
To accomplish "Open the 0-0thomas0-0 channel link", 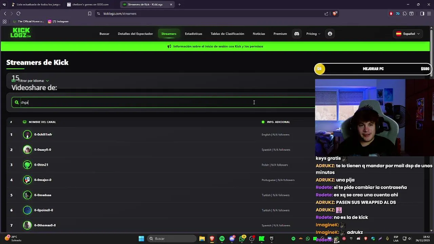I will 45,225.
